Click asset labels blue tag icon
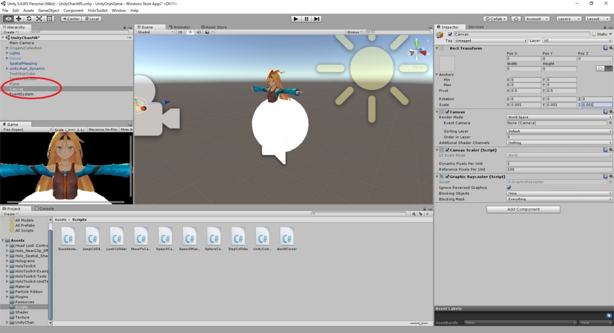614x333 pixels. pyautogui.click(x=609, y=316)
